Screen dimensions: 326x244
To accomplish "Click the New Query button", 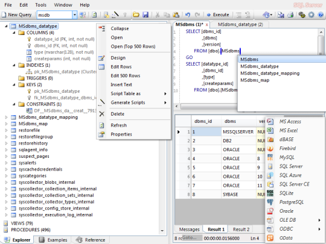I will (x=17, y=14).
